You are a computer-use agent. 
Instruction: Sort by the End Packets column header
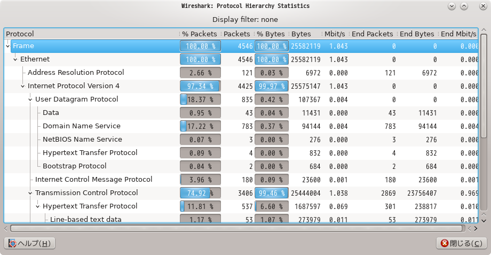373,34
